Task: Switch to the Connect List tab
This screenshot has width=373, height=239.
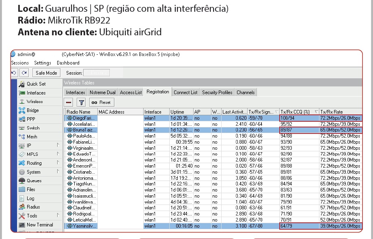Action: point(185,93)
